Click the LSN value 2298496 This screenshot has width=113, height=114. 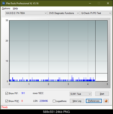(44, 101)
